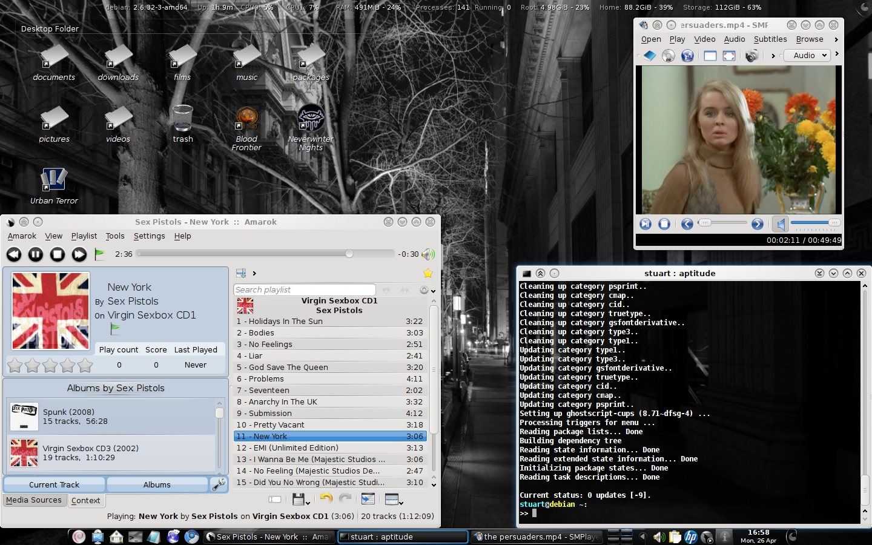The image size is (872, 545).
Task: Open the playlist search gear dropdown
Action: [x=427, y=291]
